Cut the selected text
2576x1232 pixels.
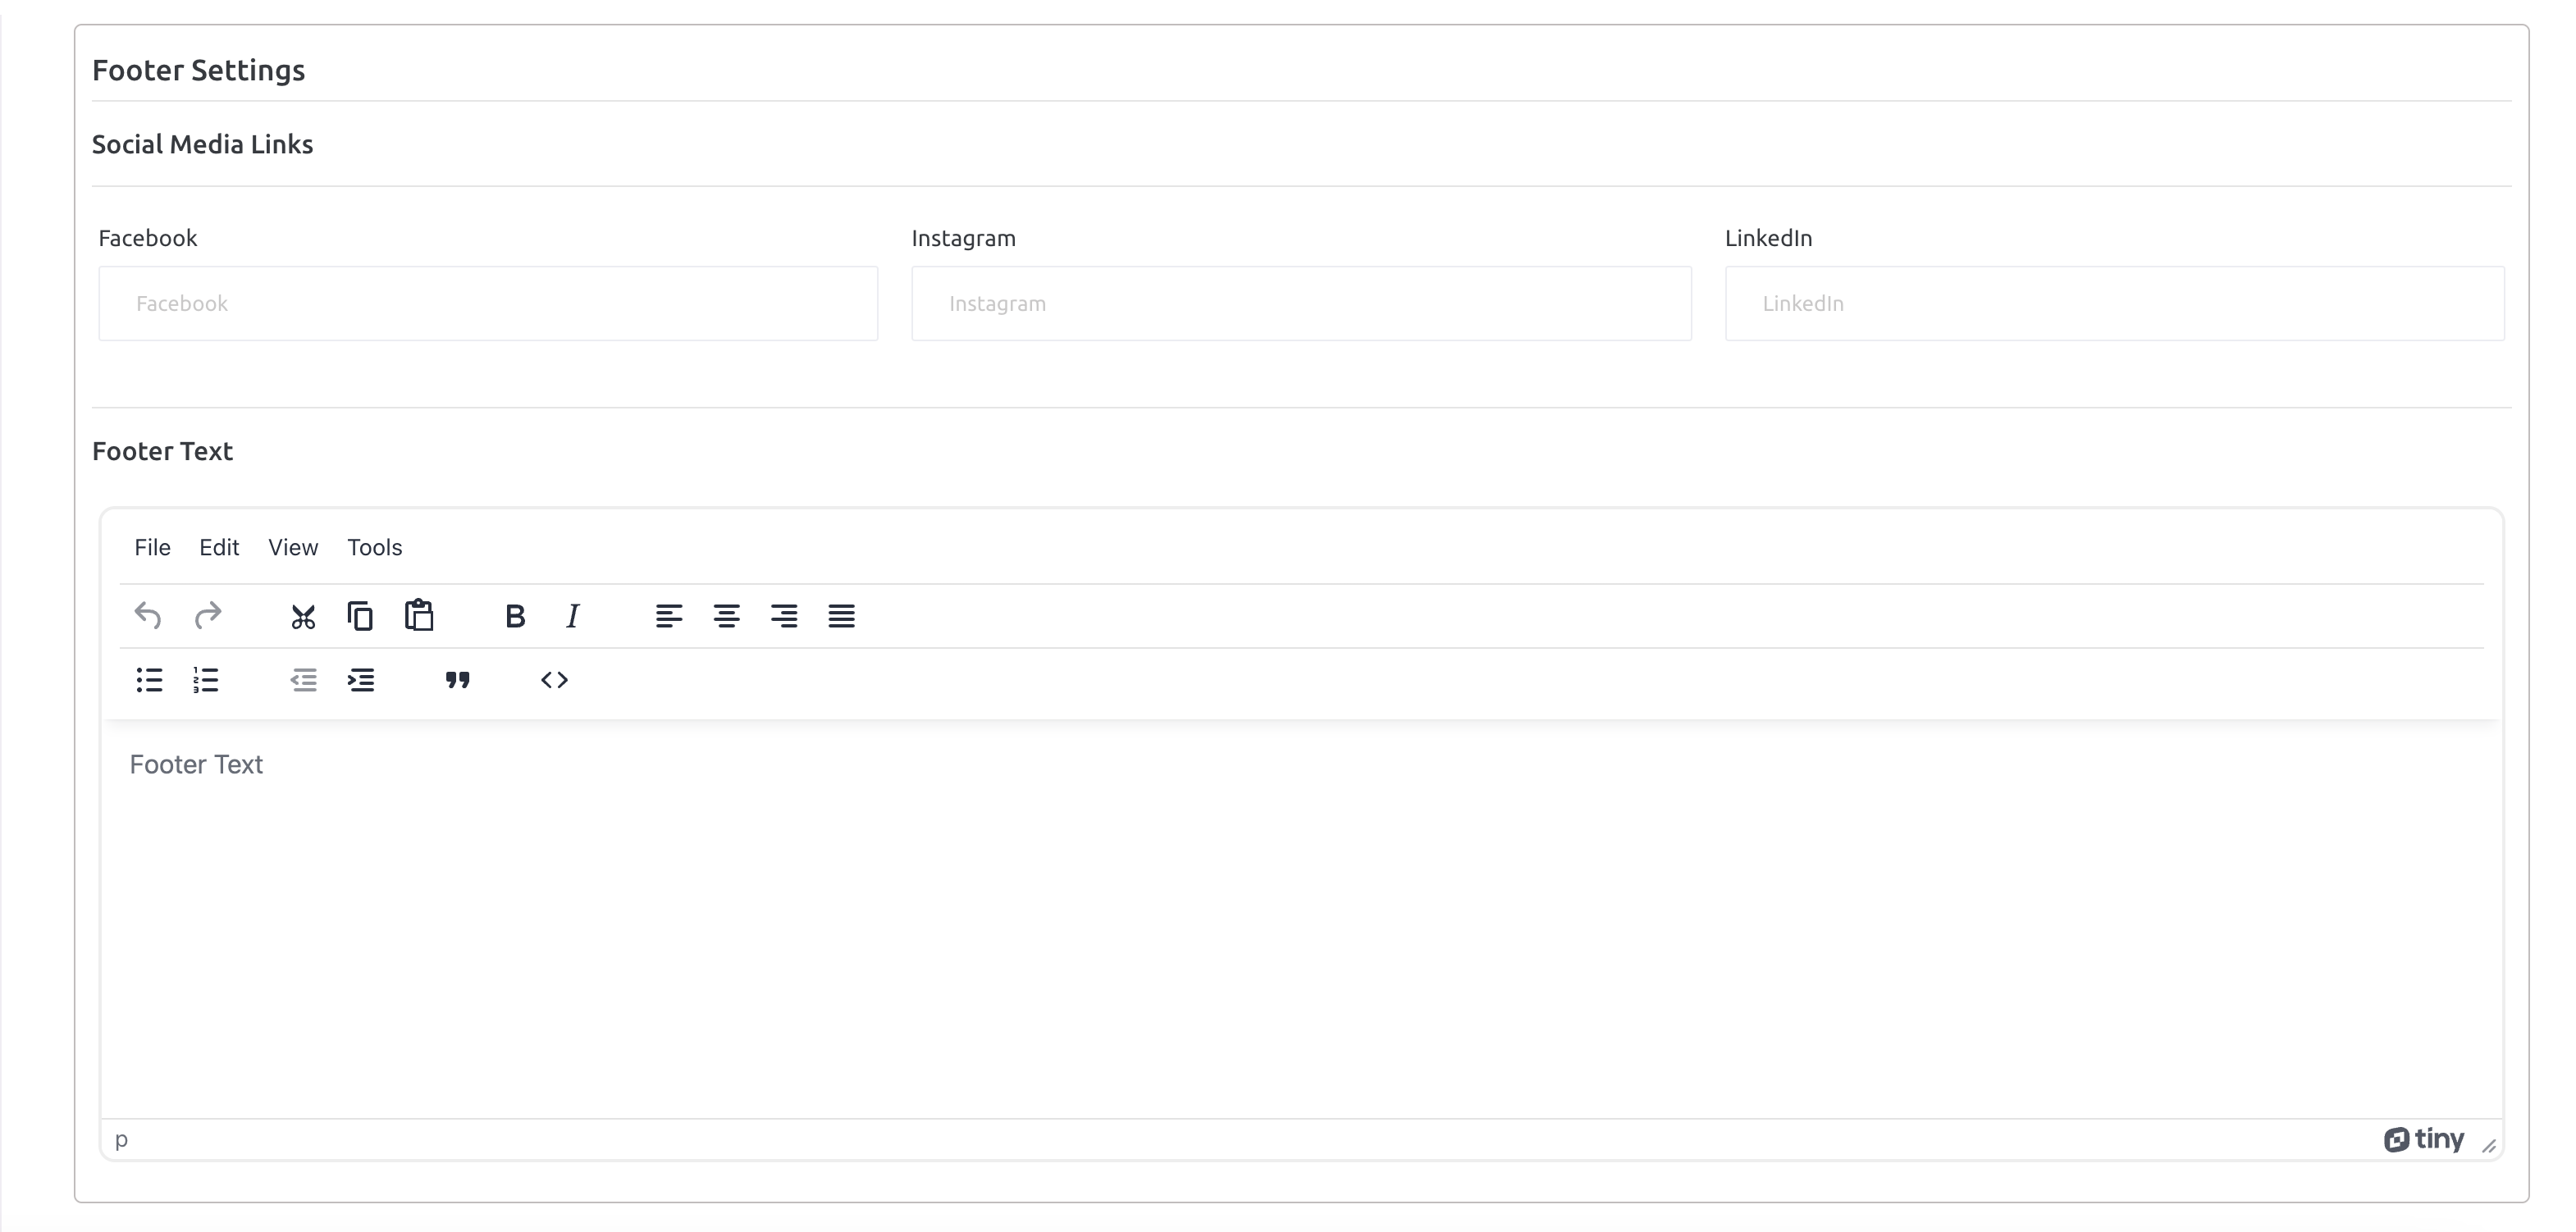click(x=302, y=616)
